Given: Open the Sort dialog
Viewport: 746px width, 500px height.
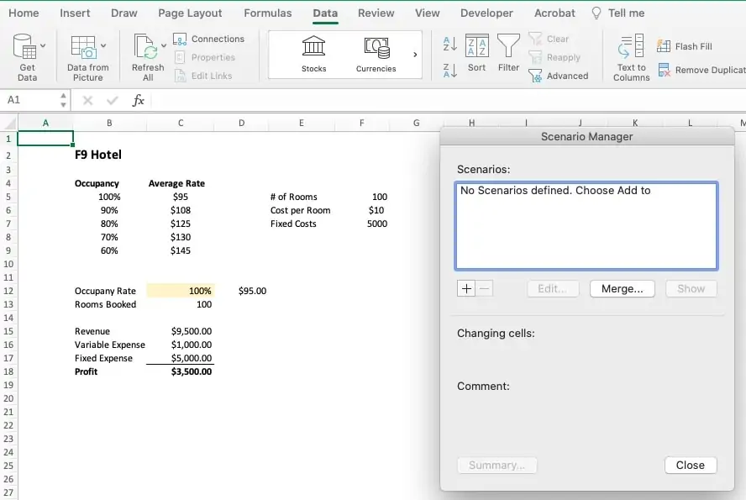Looking at the screenshot, I should click(476, 52).
